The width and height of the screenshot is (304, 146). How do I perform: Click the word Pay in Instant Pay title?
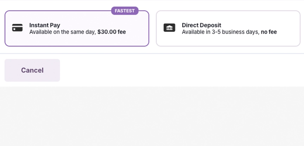[55, 25]
